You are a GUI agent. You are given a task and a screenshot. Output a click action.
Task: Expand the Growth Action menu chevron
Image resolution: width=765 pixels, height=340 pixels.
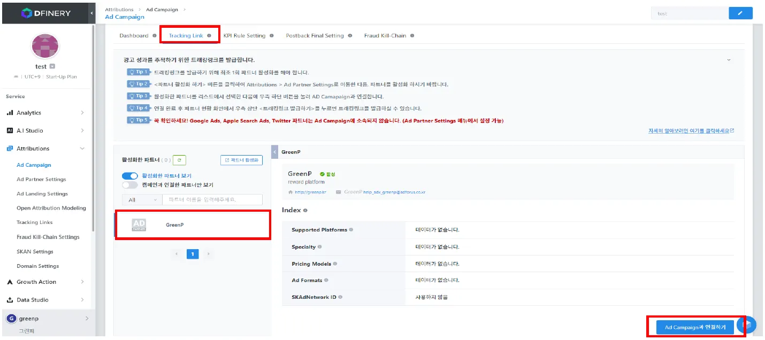tap(82, 282)
